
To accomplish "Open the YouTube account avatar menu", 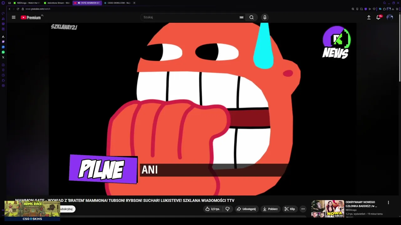I will click(x=390, y=17).
